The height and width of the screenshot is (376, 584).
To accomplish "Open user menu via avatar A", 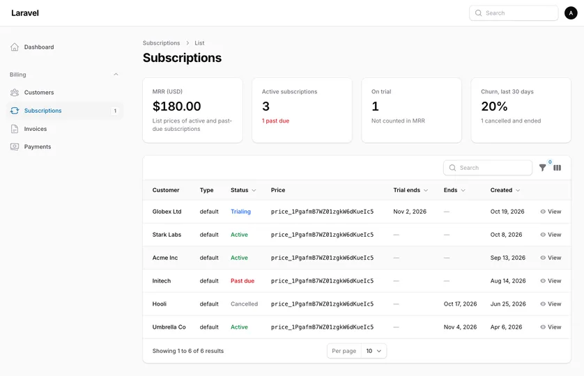I will point(571,13).
